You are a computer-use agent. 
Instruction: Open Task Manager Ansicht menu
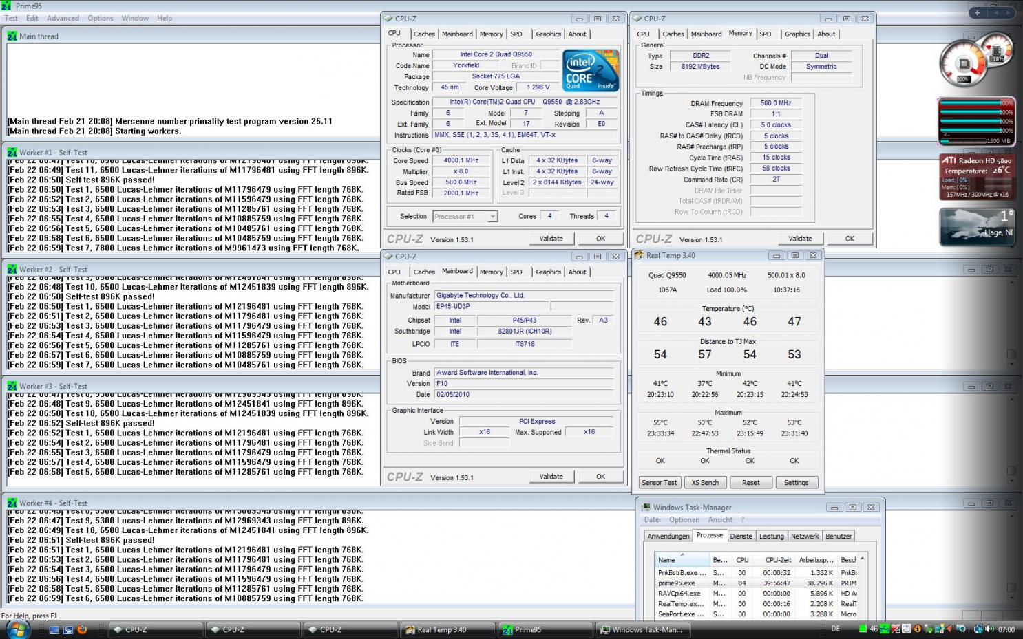720,519
